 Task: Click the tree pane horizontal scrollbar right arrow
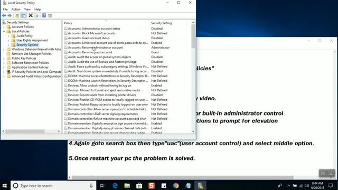59,131
